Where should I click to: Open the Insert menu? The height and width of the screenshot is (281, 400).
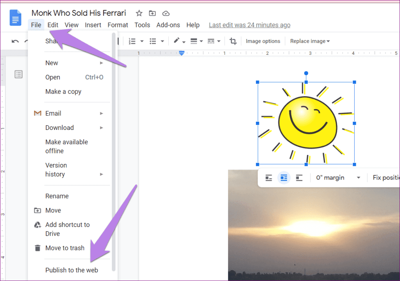93,25
